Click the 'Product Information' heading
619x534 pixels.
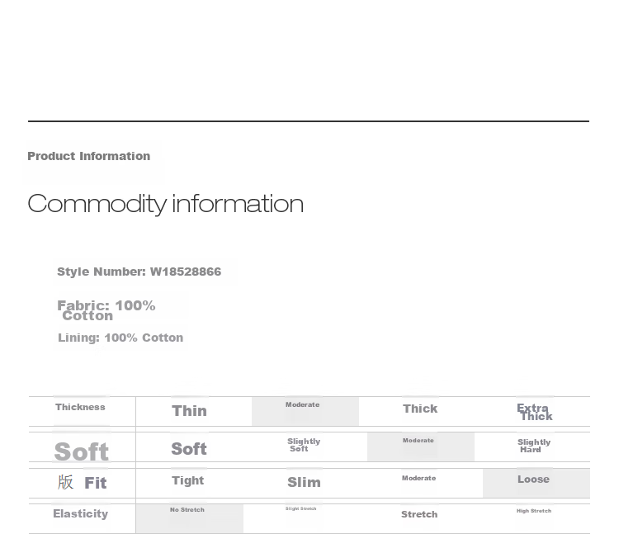(x=89, y=156)
